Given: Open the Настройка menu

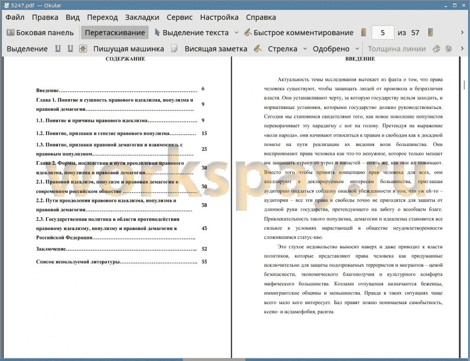Looking at the screenshot, I should [219, 17].
